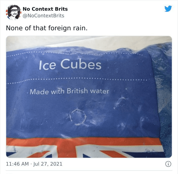Click the No Context Brits display name

tap(45, 9)
